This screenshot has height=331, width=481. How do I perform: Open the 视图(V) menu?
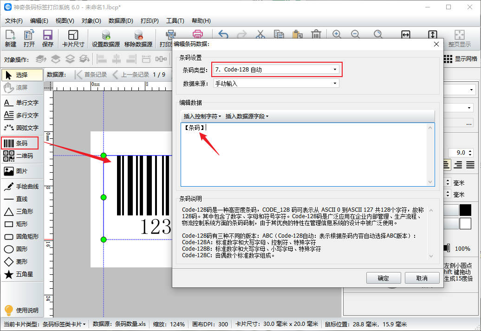(65, 21)
